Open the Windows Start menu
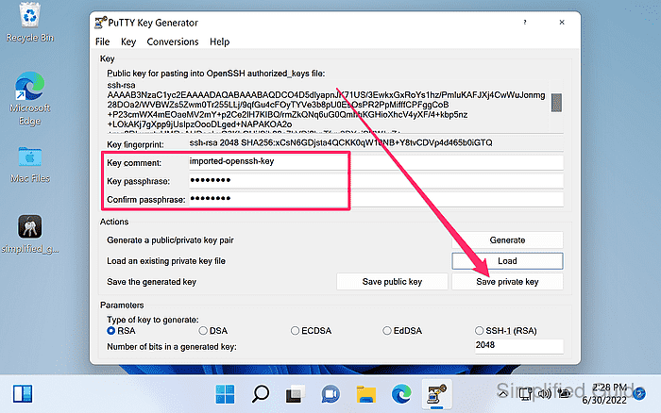 click(x=225, y=394)
